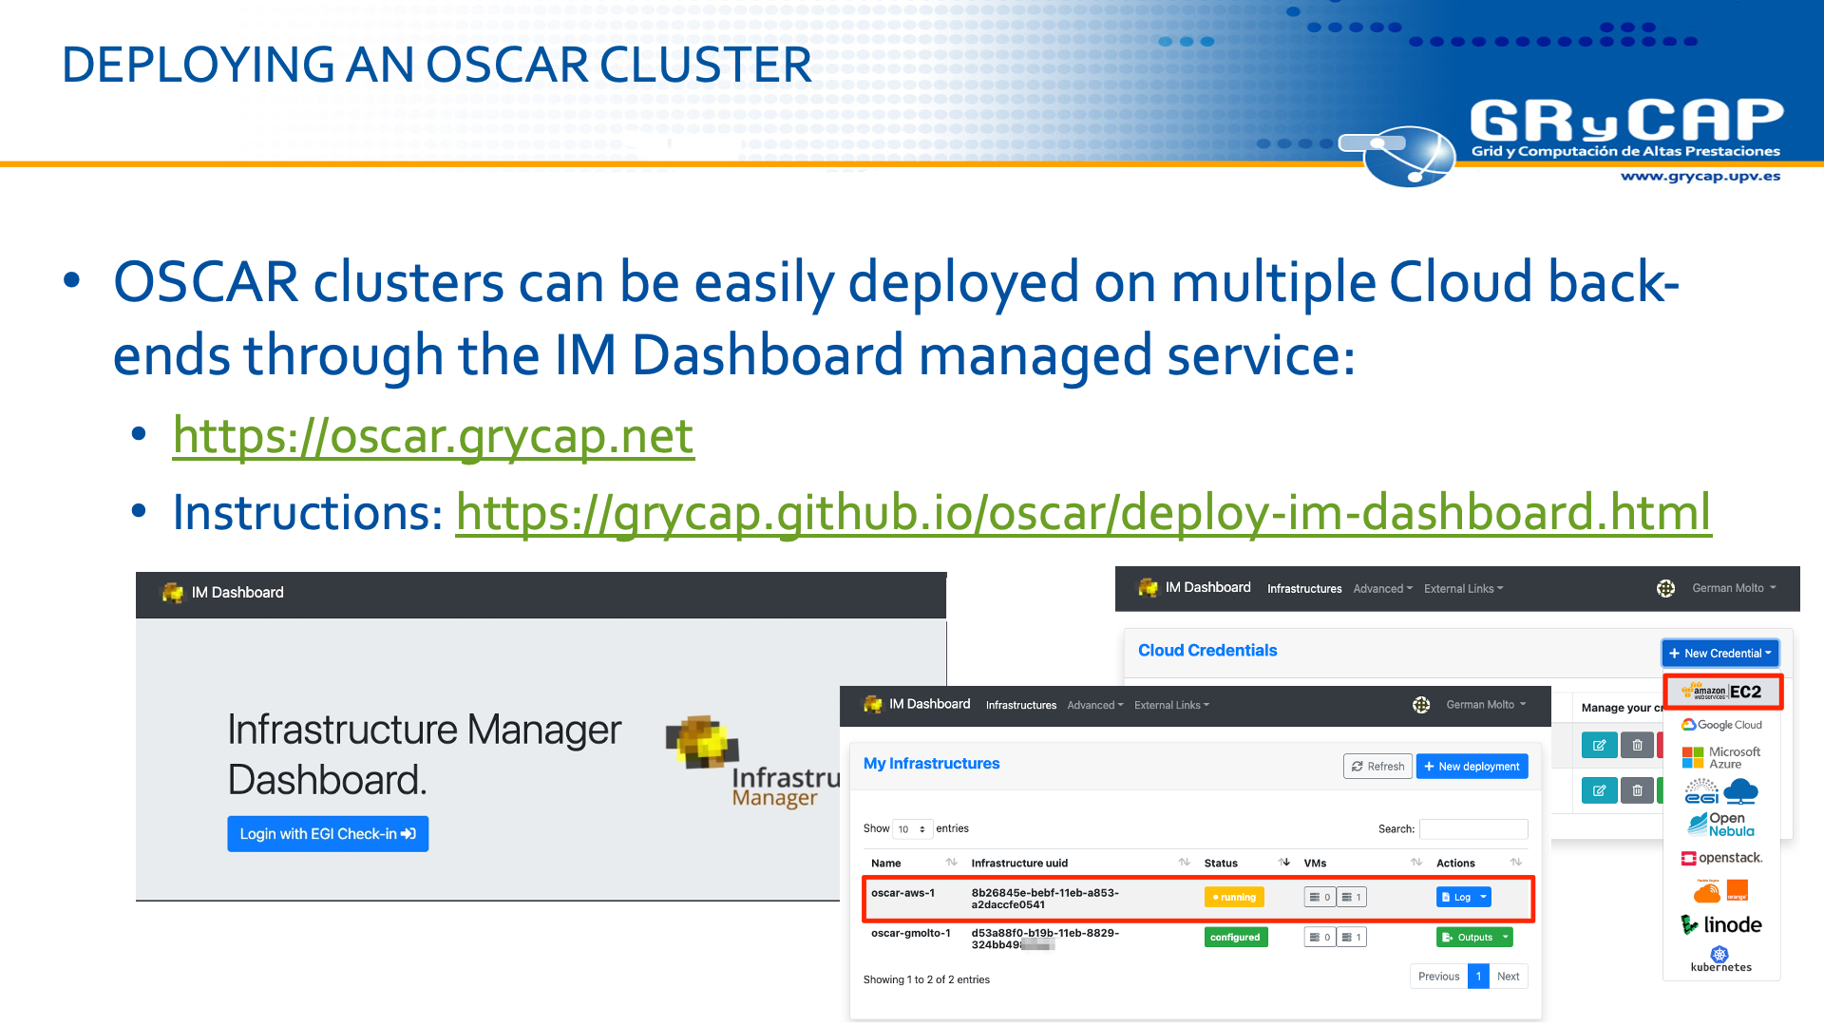The height and width of the screenshot is (1026, 1824).
Task: Open the Show entries count selector
Action: click(912, 829)
